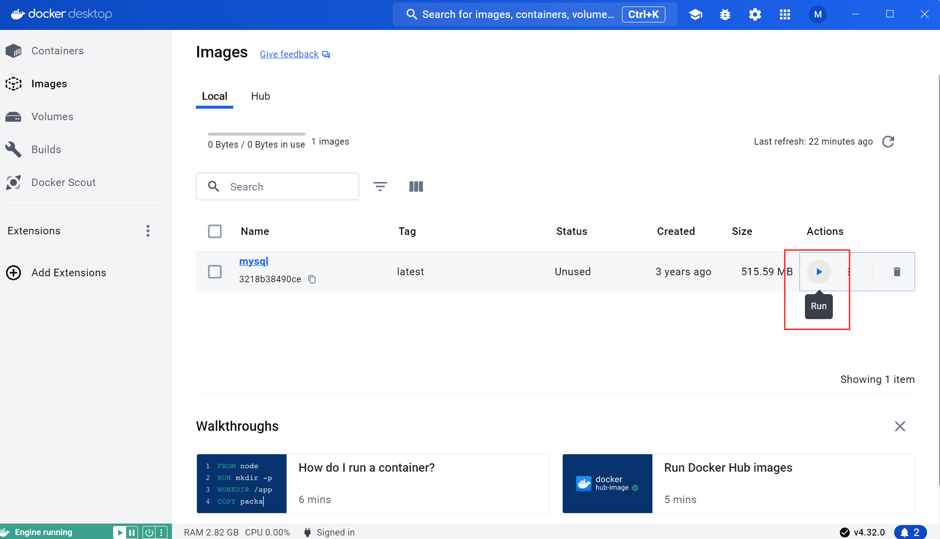Select the Images icon in the sidebar

click(13, 84)
